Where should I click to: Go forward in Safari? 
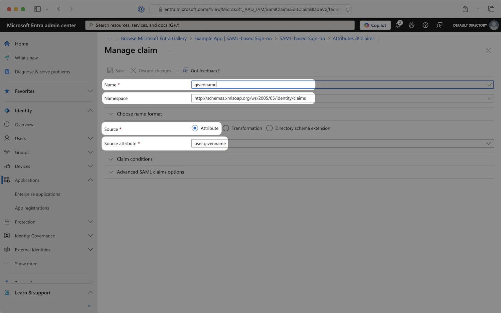(71, 9)
